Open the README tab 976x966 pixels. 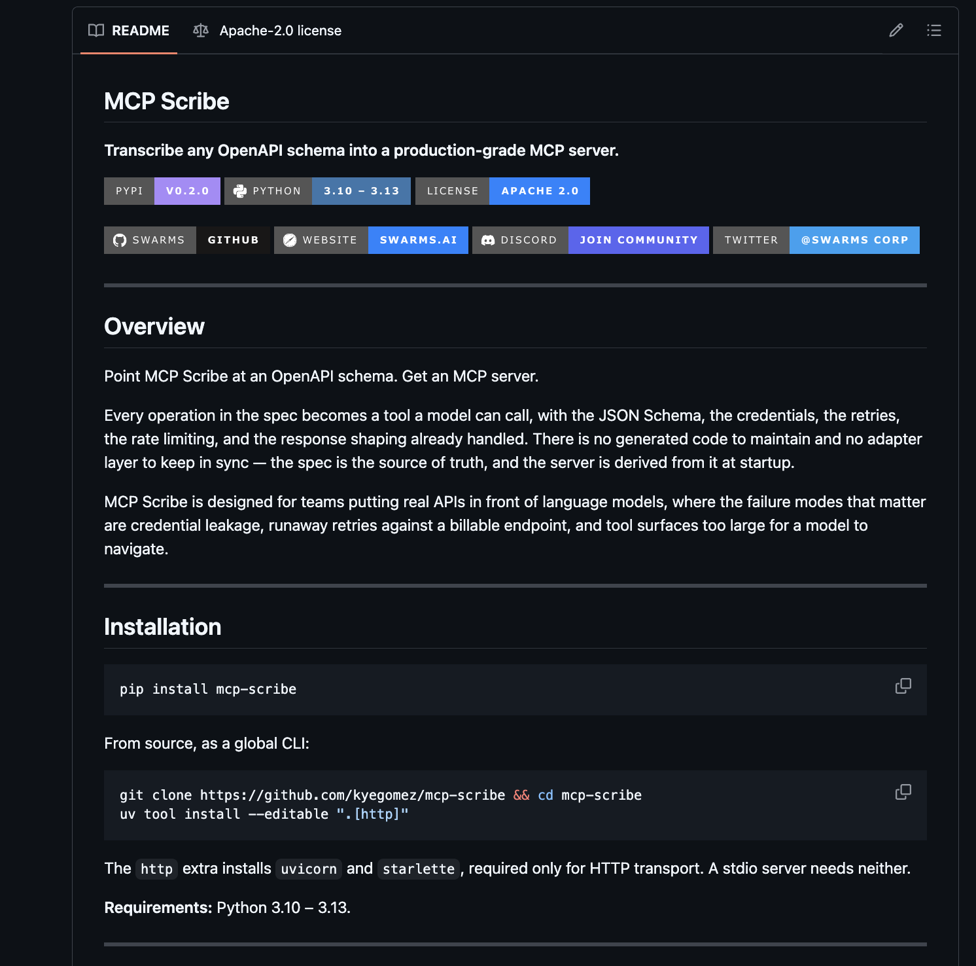(x=129, y=31)
